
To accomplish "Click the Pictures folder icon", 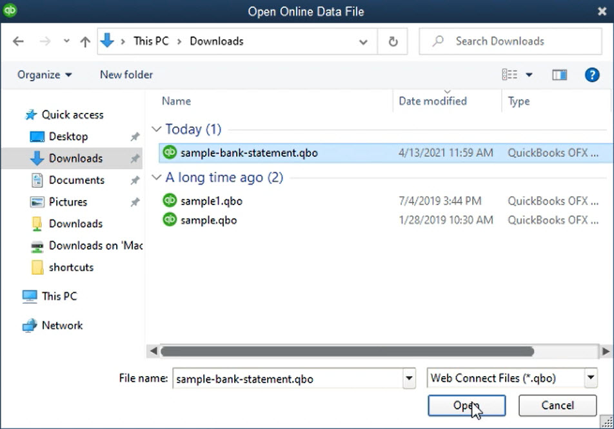I will click(37, 202).
